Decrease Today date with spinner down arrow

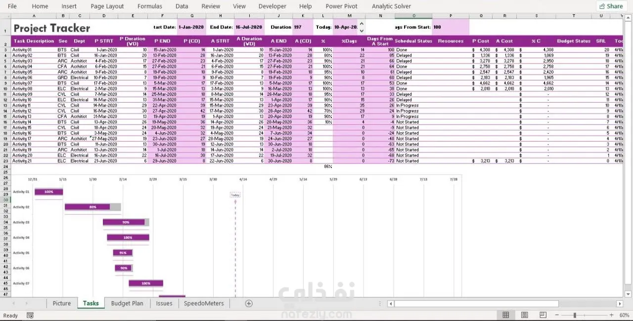362,31
